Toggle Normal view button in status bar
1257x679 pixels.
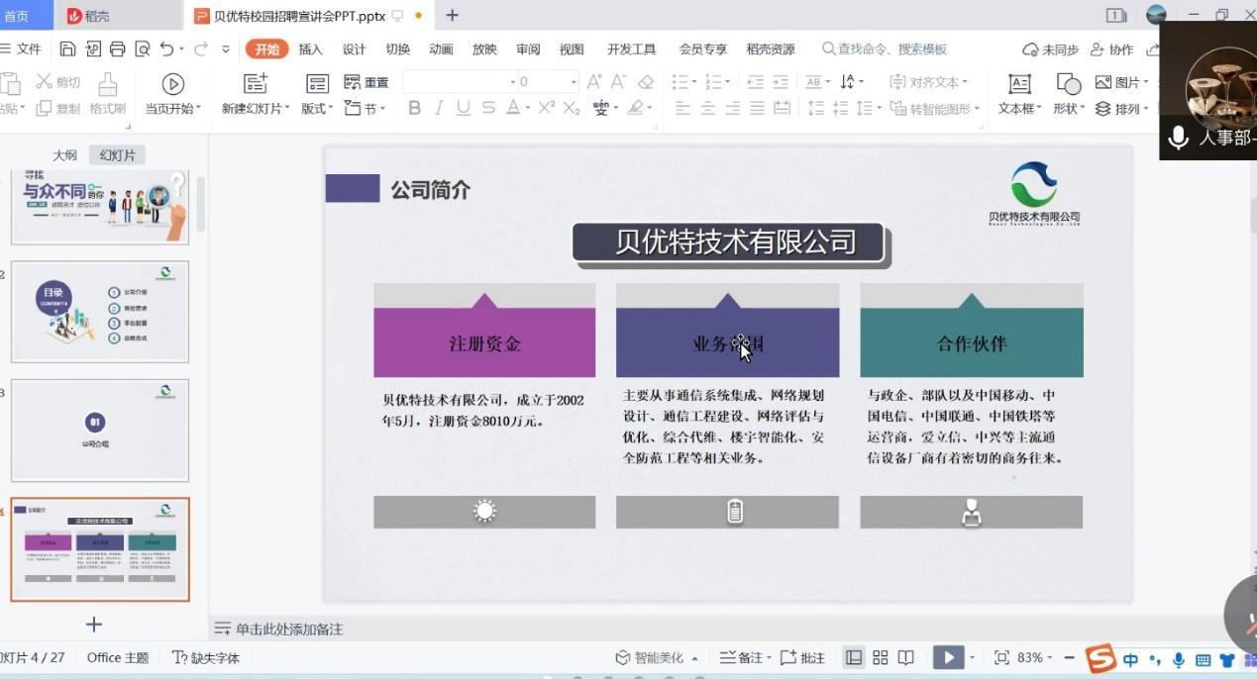(854, 658)
